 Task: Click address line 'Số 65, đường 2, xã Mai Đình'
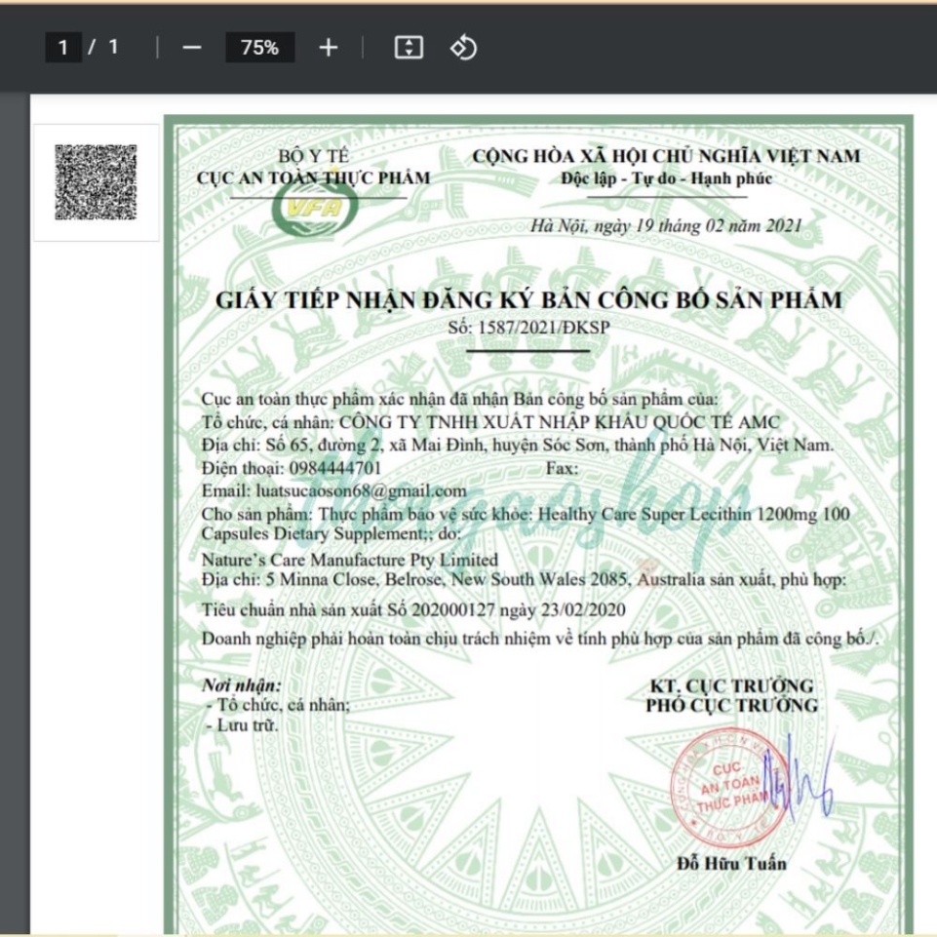click(377, 446)
